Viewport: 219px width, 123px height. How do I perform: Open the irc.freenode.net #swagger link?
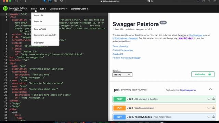coord(125,38)
